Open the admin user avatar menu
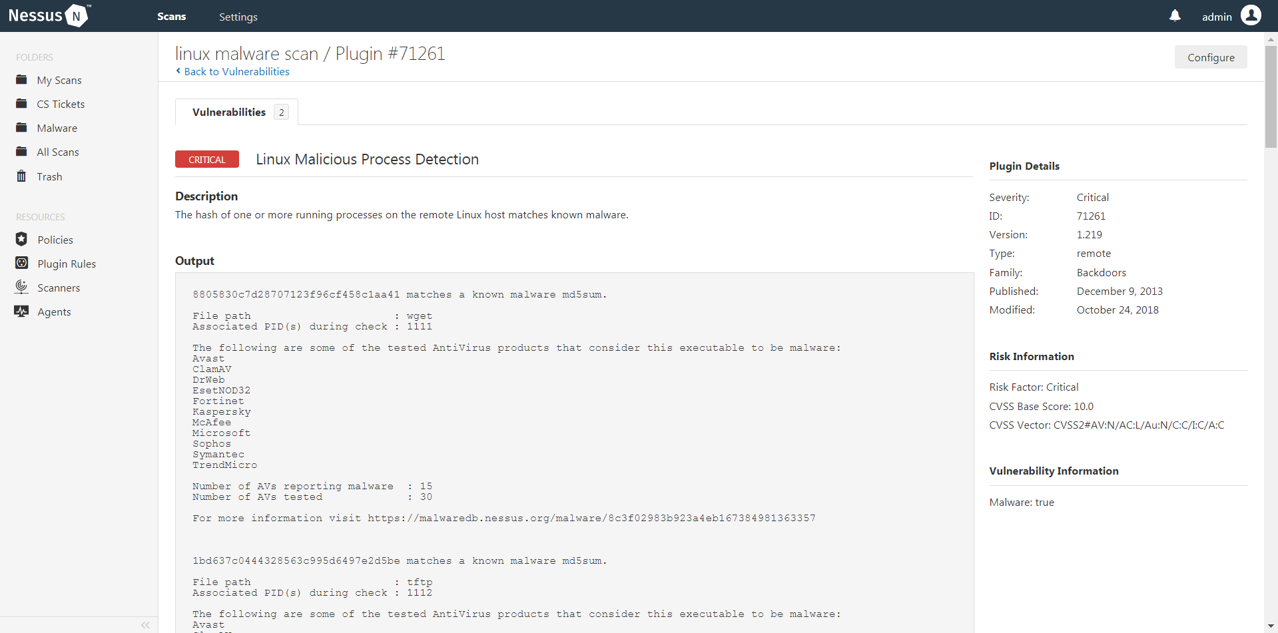This screenshot has width=1278, height=633. [1251, 15]
